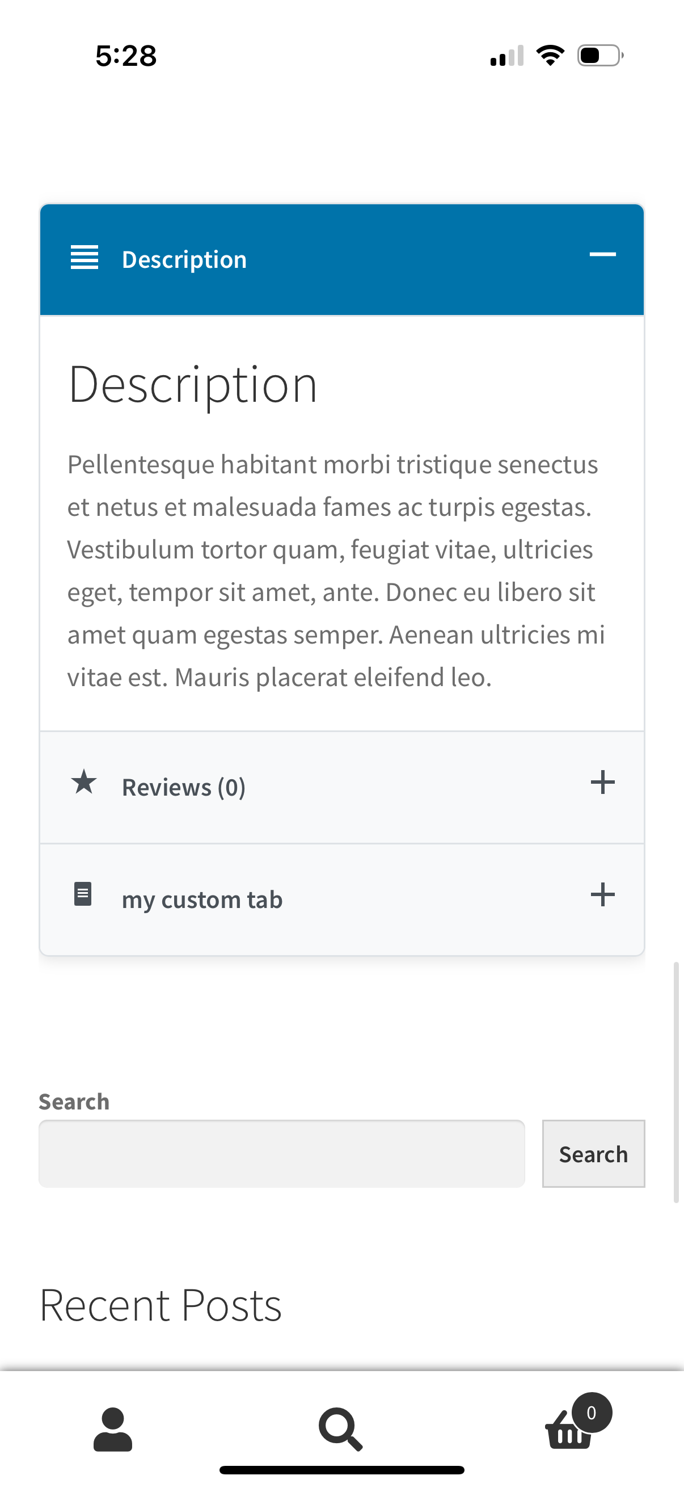Click the Search button
The height and width of the screenshot is (1488, 684).
click(593, 1154)
